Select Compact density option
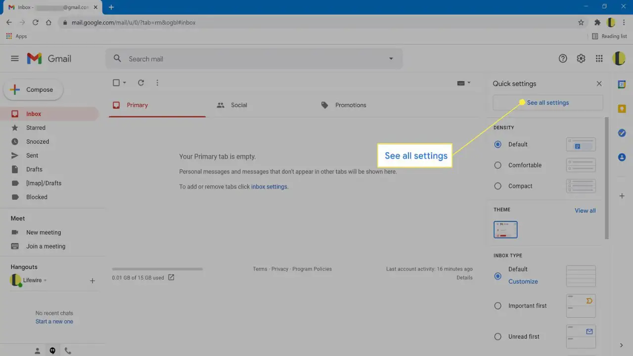Image resolution: width=633 pixels, height=356 pixels. [498, 186]
